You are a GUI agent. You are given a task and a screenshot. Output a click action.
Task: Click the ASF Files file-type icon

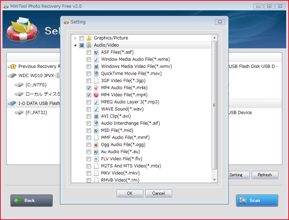[96, 52]
